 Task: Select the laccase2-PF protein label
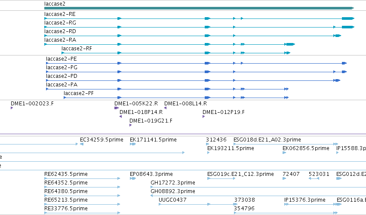coord(78,93)
